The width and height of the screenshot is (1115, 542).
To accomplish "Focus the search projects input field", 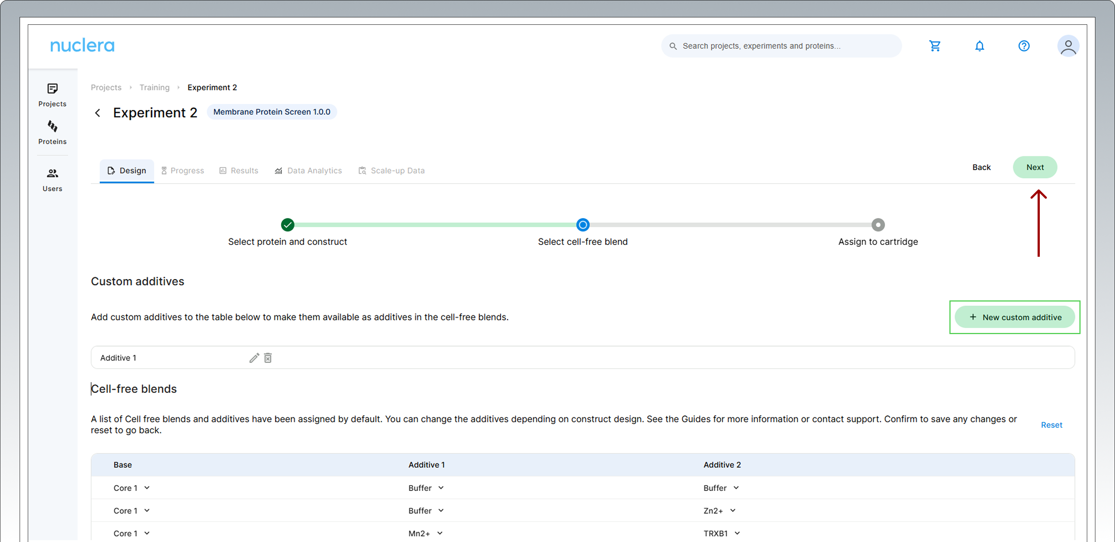I will coord(781,46).
